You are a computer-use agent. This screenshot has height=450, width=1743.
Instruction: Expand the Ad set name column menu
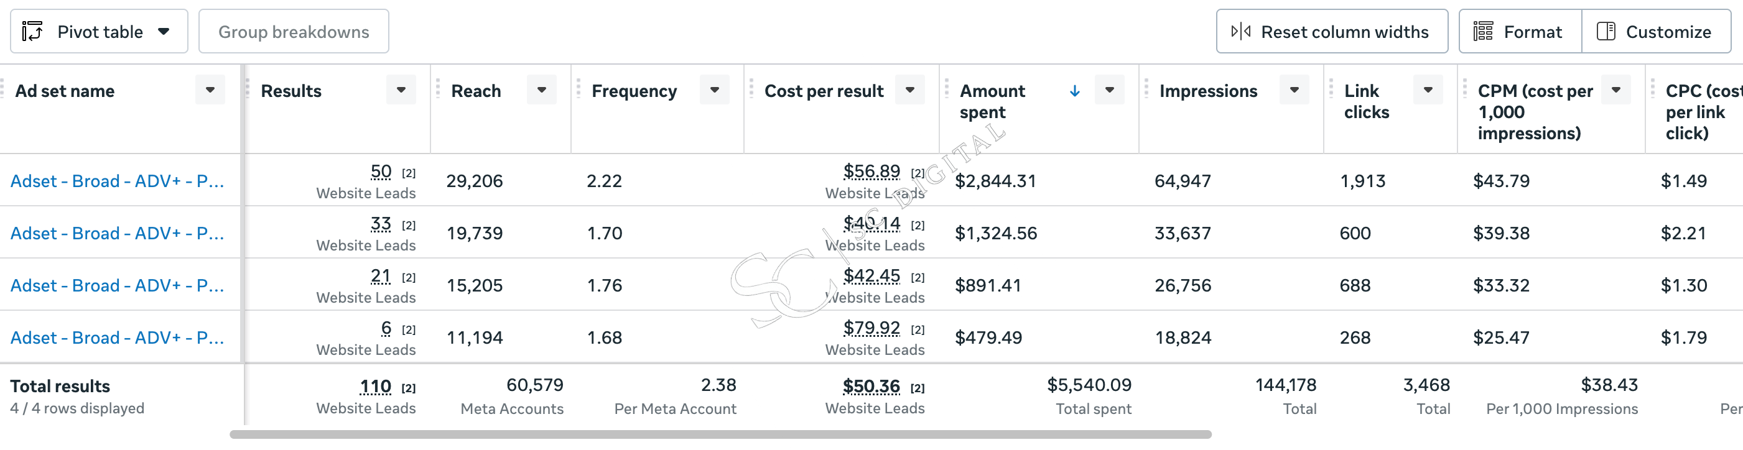(210, 90)
